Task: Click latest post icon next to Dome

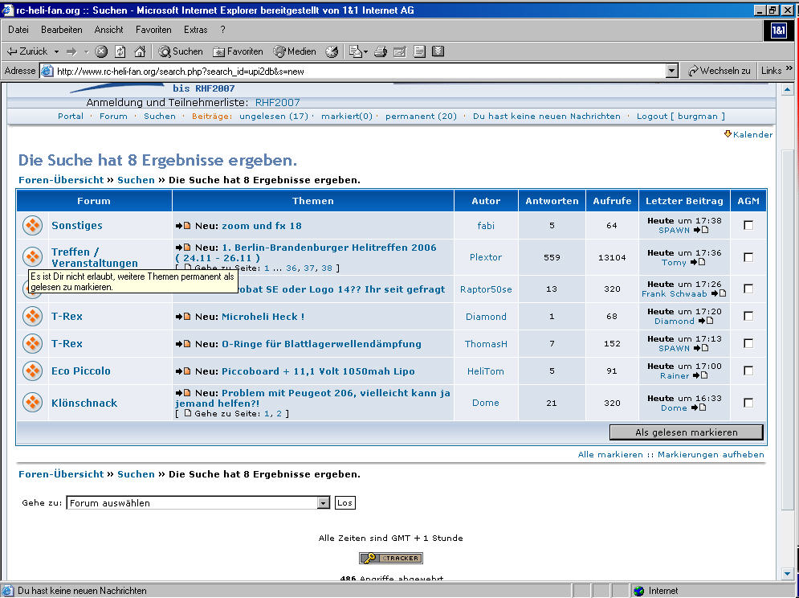Action: point(699,408)
